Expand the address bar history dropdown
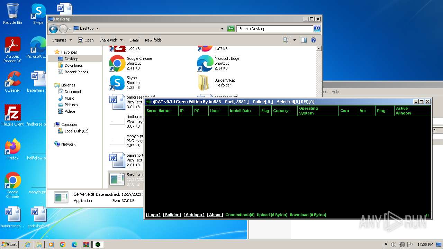This screenshot has width=443, height=249. tap(222, 29)
